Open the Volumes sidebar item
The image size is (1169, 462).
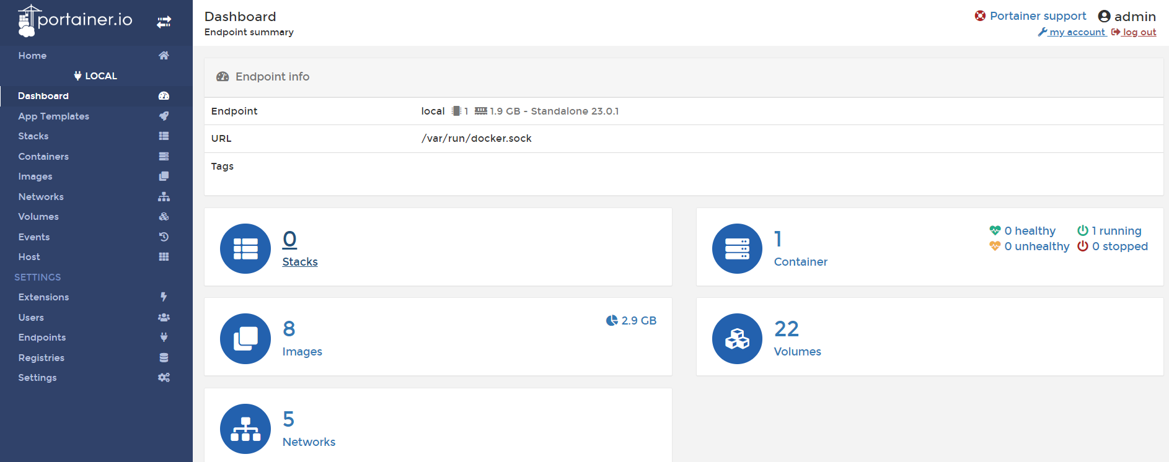pyautogui.click(x=38, y=217)
